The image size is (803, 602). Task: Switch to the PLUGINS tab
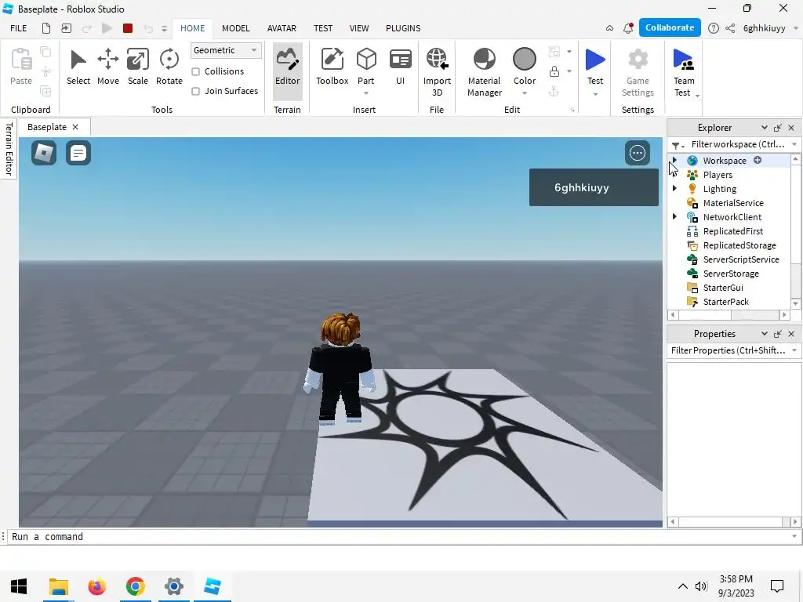click(403, 28)
